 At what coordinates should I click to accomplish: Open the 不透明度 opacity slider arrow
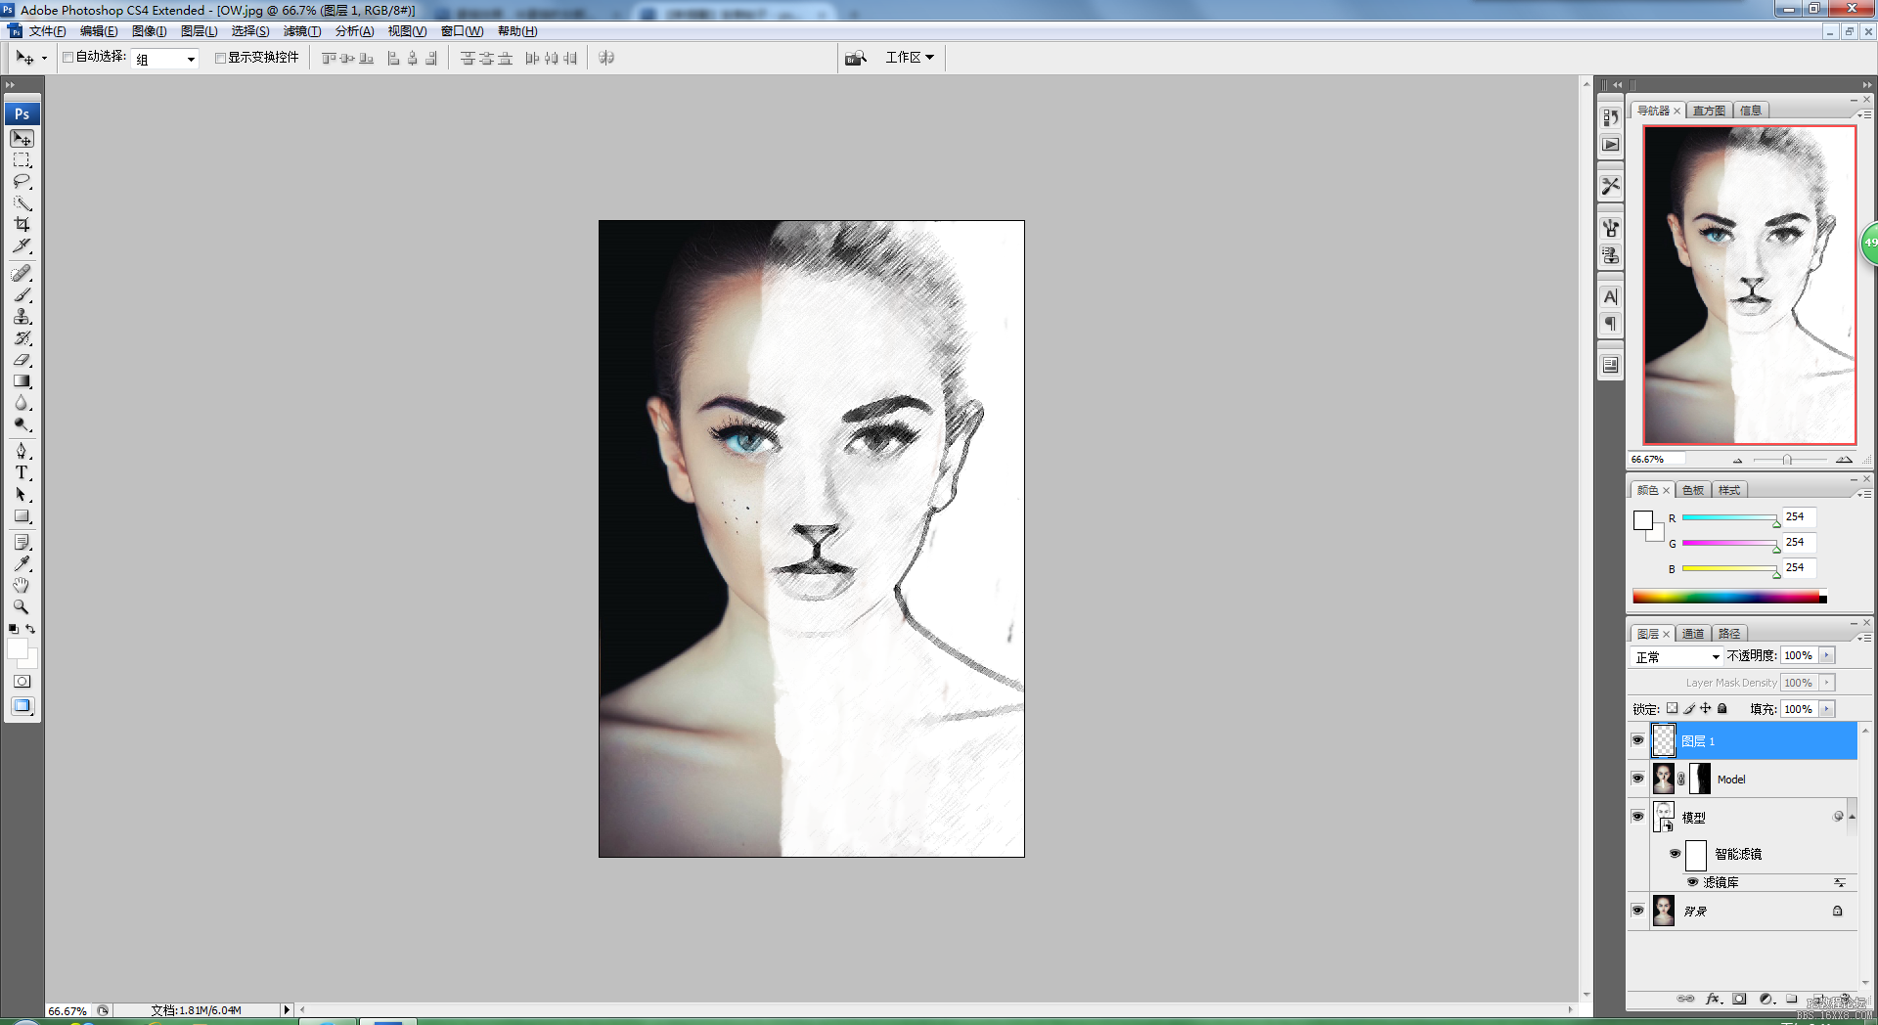point(1826,655)
